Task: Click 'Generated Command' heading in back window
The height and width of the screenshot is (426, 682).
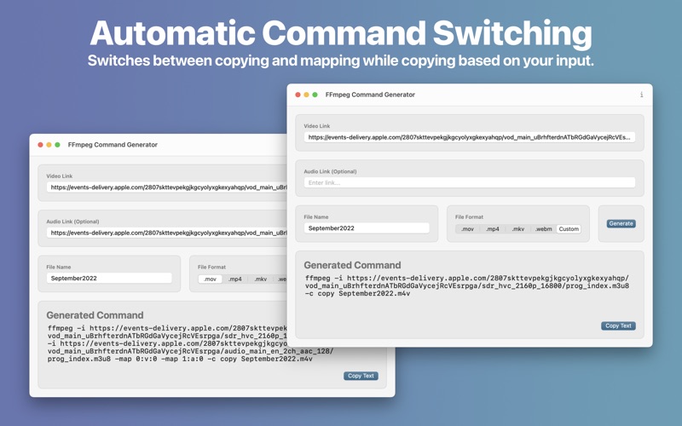Action: pyautogui.click(x=95, y=315)
